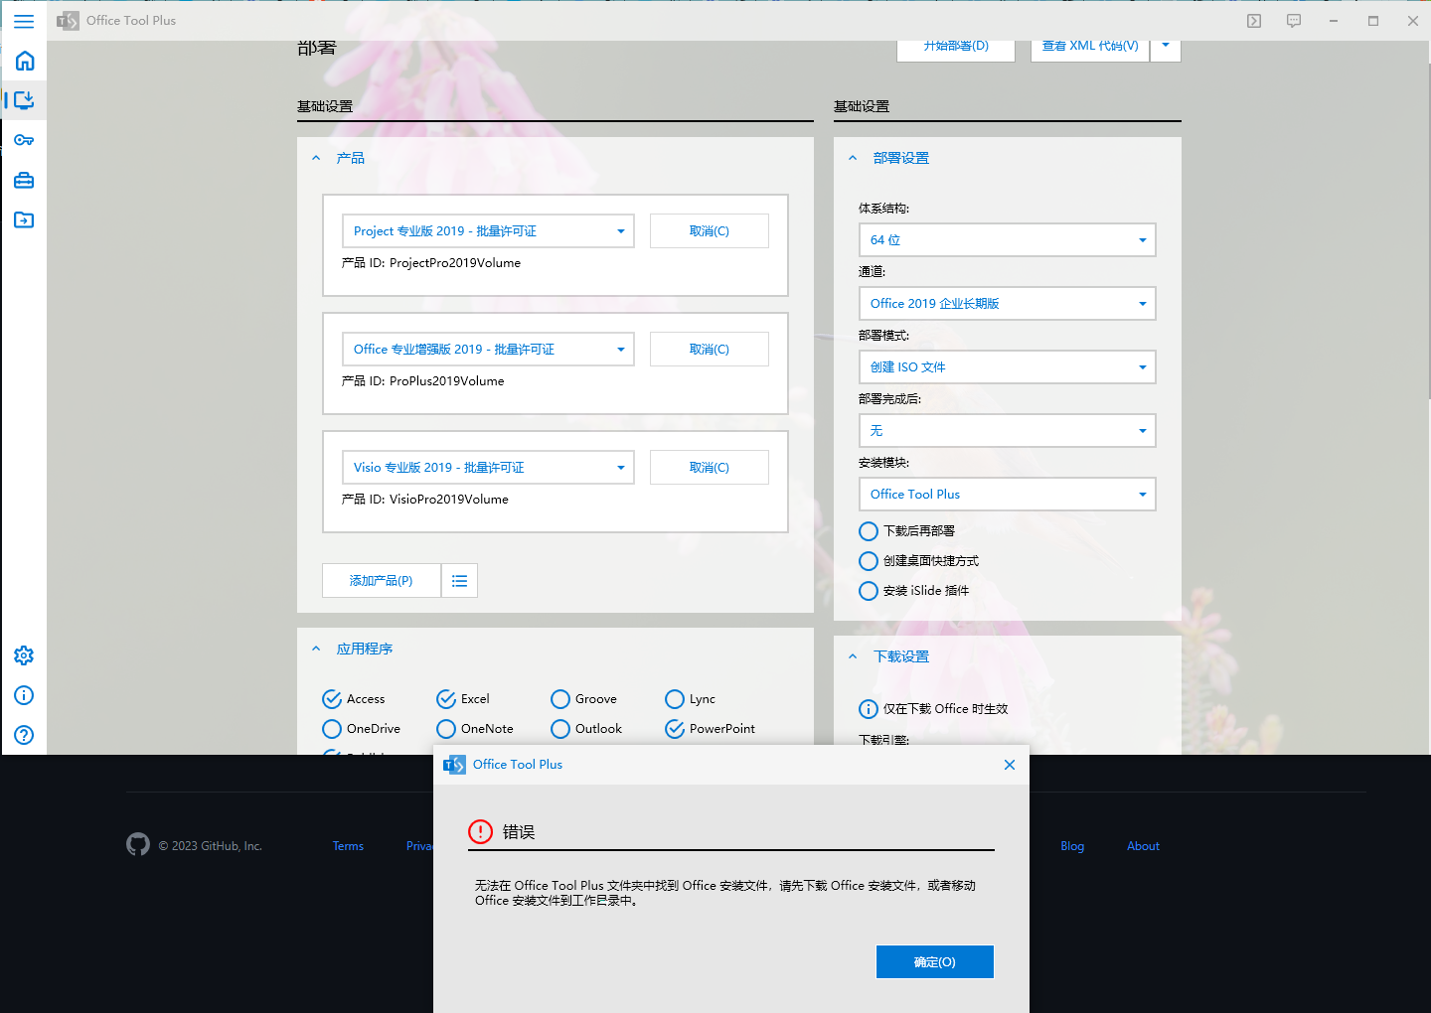
Task: Open the Documents folder page in sidebar
Action: coord(24,219)
